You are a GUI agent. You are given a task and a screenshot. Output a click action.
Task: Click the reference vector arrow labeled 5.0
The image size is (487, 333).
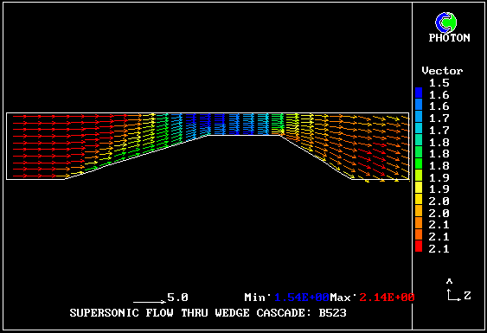pos(150,301)
